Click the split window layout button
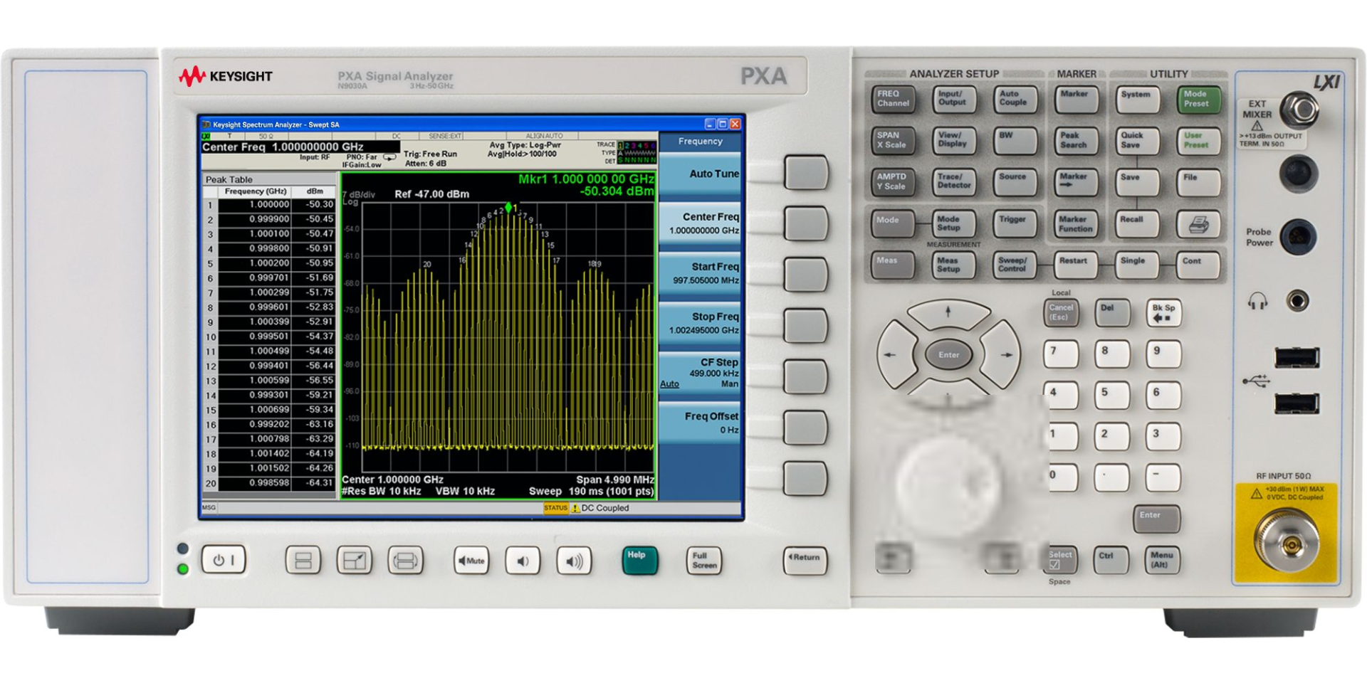 [303, 561]
